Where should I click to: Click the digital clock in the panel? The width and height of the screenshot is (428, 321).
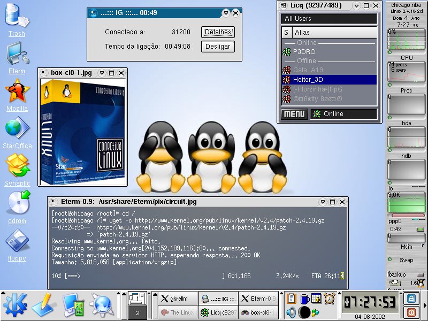click(370, 302)
